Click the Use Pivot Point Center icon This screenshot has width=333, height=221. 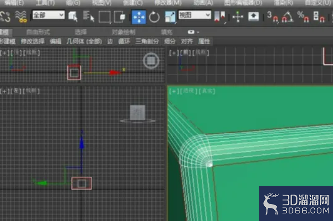[220, 17]
